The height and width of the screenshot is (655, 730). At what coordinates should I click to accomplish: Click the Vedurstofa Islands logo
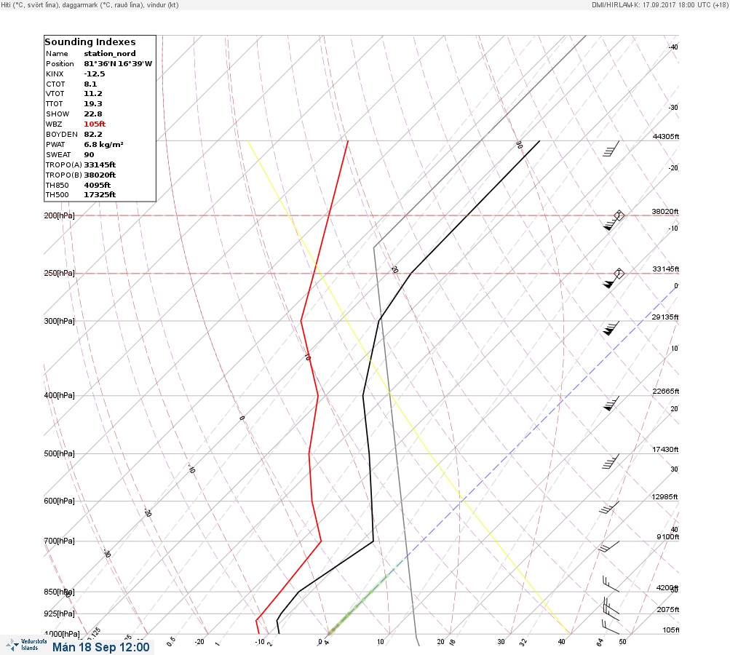click(x=26, y=644)
